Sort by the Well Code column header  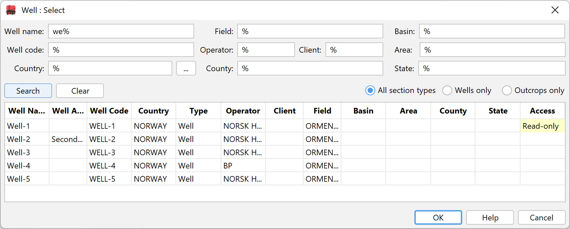[109, 111]
